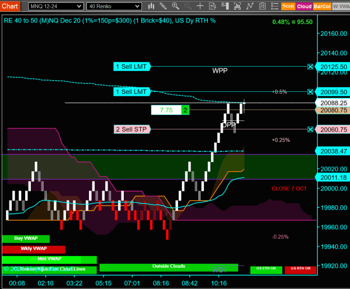Click the DPP pivot label

click(x=229, y=125)
